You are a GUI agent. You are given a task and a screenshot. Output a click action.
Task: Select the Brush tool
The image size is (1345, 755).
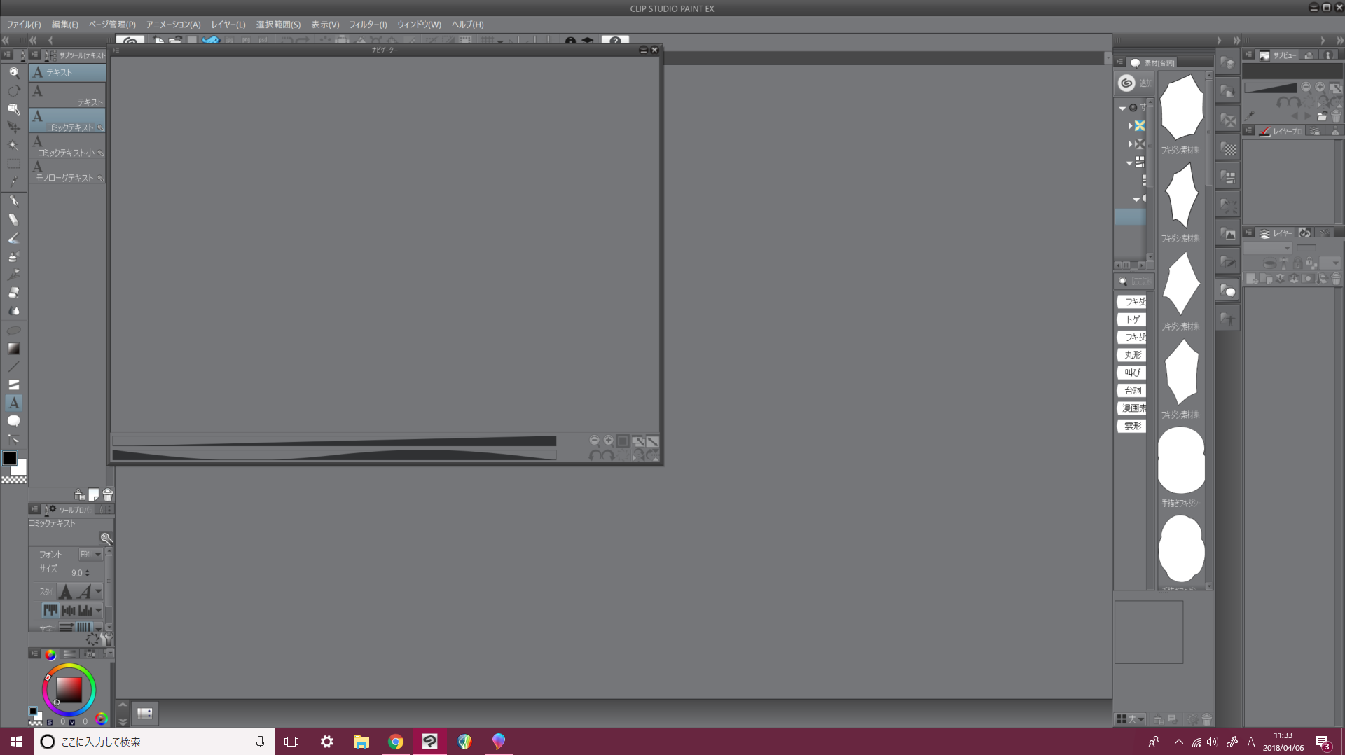click(13, 238)
